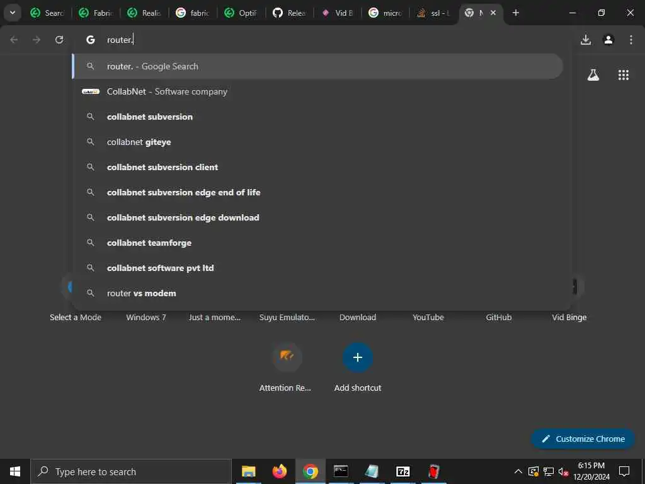Open the notepad-like taskbar app icon
Image resolution: width=645 pixels, height=484 pixels.
tap(372, 471)
